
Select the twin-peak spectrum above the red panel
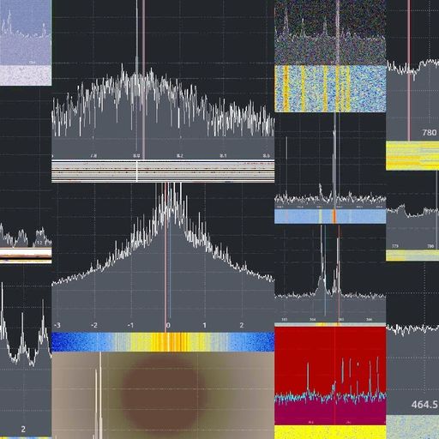[x=330, y=274]
